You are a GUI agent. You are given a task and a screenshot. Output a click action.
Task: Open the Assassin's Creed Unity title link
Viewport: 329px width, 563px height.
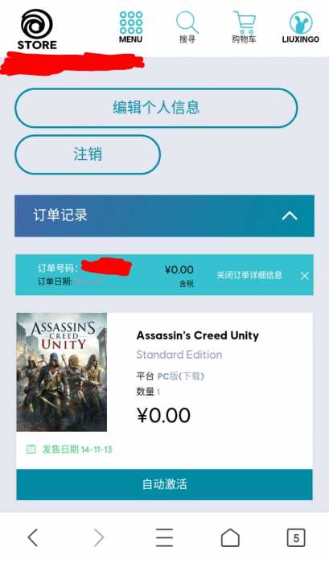[x=198, y=335]
